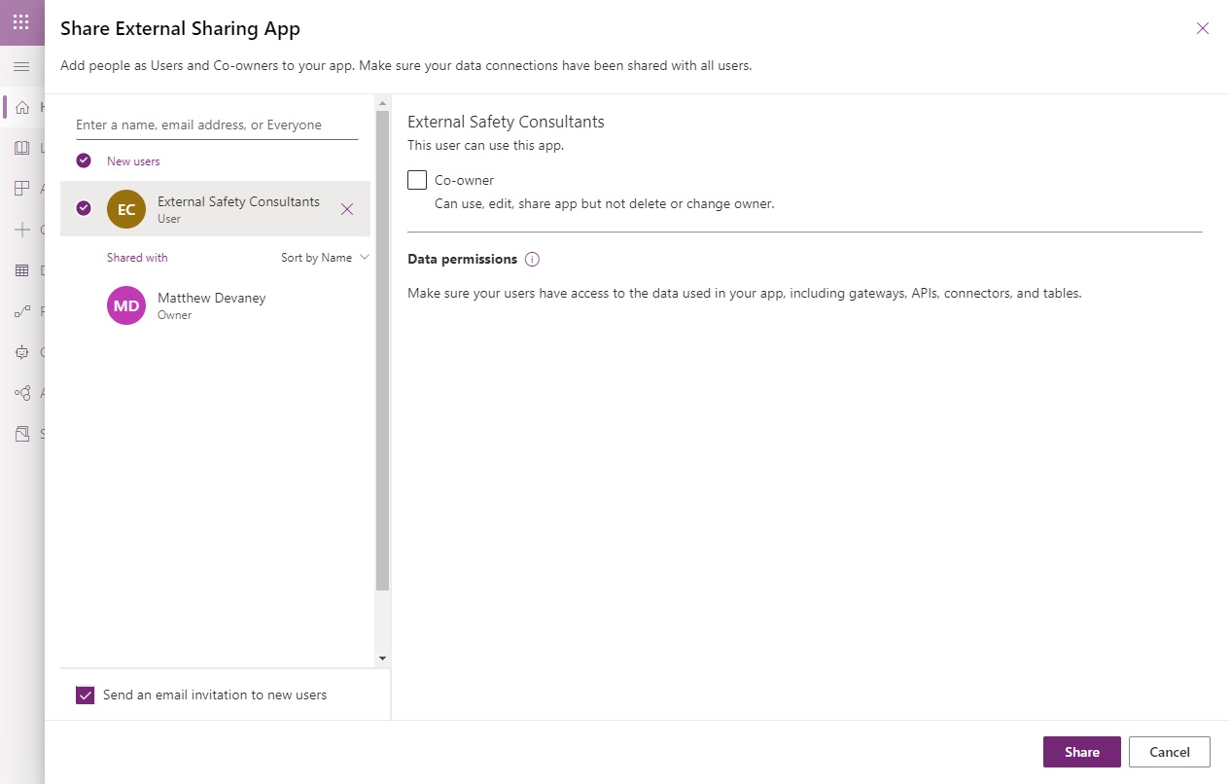
Task: Open the Chatbots icon in sidebar
Action: 22,352
